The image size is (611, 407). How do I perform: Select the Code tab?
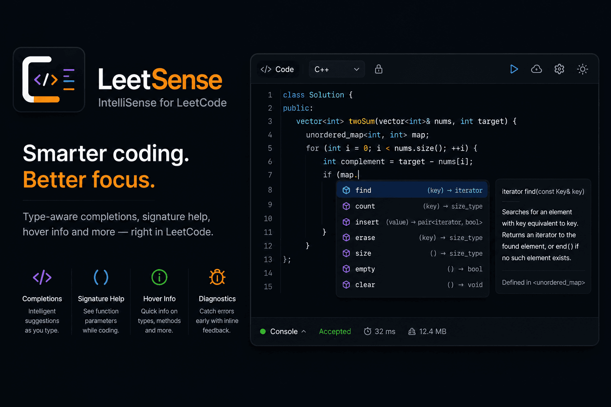277,69
